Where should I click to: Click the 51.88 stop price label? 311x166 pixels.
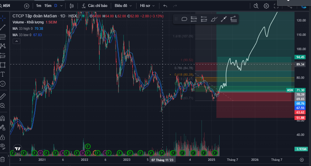(300, 118)
